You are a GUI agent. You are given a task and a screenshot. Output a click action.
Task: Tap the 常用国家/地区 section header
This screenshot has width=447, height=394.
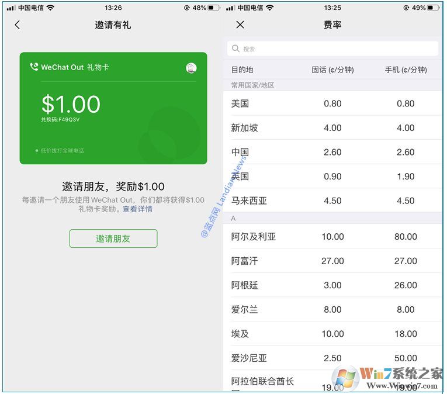coord(252,85)
